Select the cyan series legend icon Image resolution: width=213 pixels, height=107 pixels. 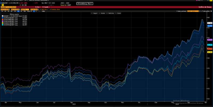(2, 24)
